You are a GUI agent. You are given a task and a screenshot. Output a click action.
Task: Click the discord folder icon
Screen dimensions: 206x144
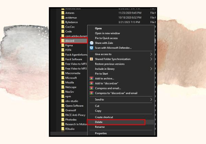pos(63,41)
